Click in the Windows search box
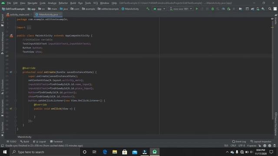Image resolution: width=278 pixels, height=156 pixels. pyautogui.click(x=45, y=152)
